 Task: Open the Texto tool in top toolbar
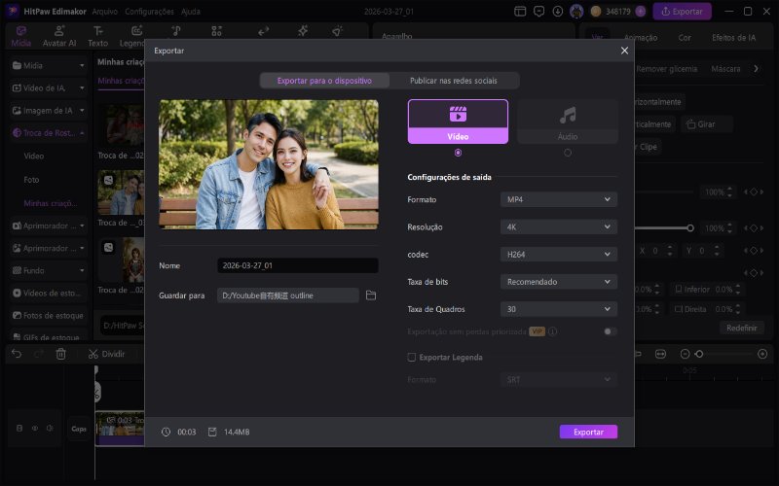(x=98, y=37)
